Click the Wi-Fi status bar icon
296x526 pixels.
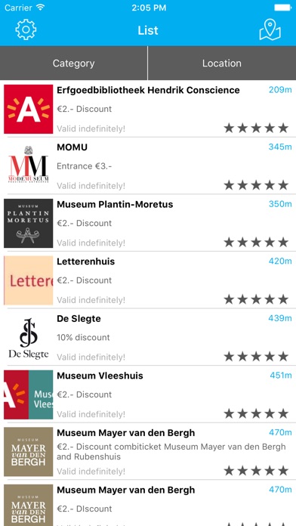41,8
